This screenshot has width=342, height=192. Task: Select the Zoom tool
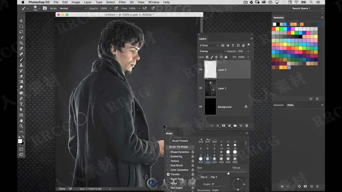coord(21,126)
